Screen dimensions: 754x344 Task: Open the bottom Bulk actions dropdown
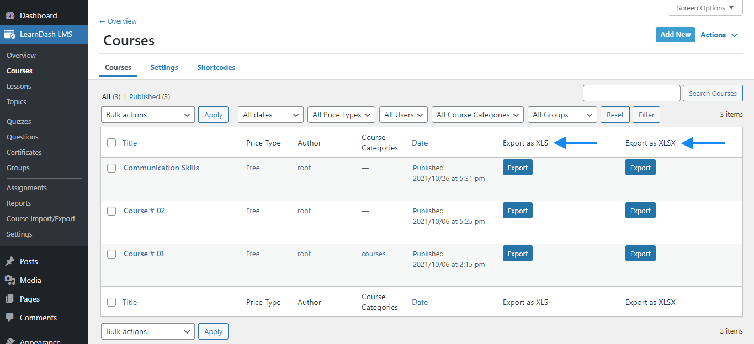click(x=148, y=331)
